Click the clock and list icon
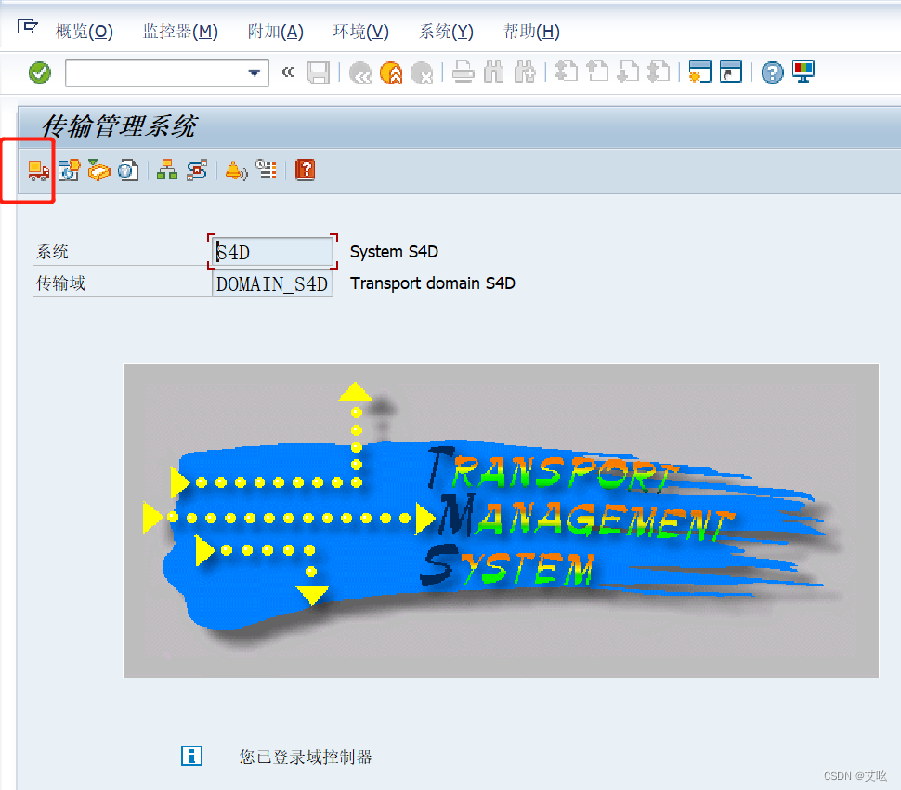 pyautogui.click(x=266, y=170)
